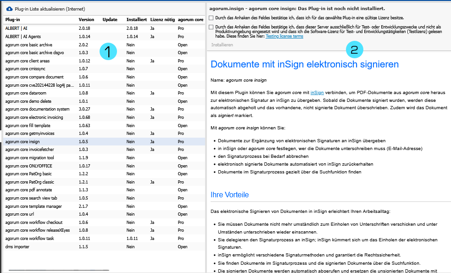Click version '3.0.27' of documentation system
Screen dimensions: 451x273
point(84,109)
